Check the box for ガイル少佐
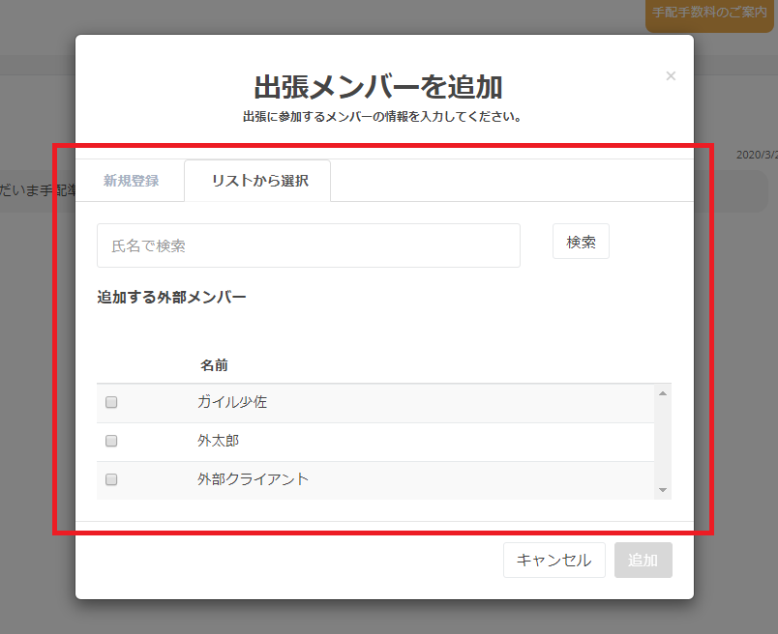Viewport: 778px width, 634px height. tap(111, 402)
